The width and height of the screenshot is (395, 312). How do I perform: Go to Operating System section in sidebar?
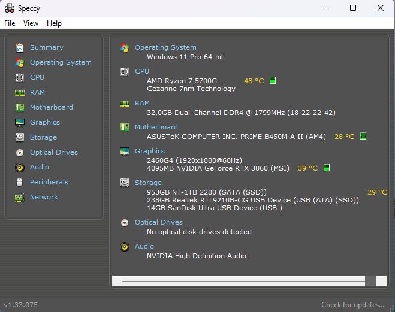click(61, 63)
